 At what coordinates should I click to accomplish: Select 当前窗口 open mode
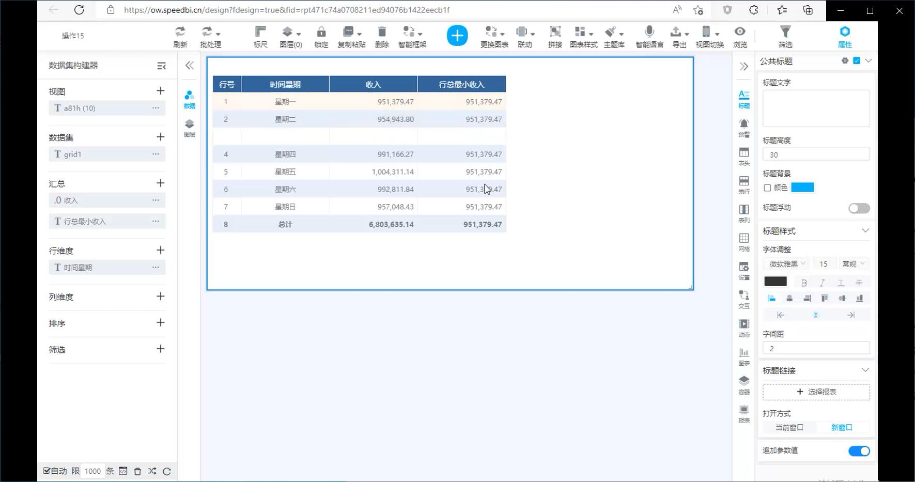789,428
